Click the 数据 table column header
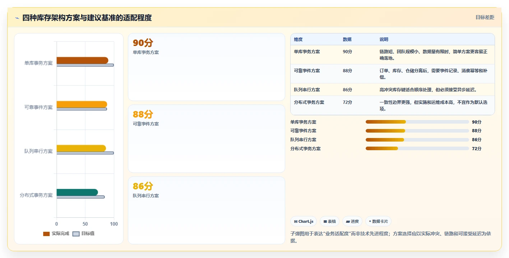Image resolution: width=509 pixels, height=258 pixels. coord(347,40)
